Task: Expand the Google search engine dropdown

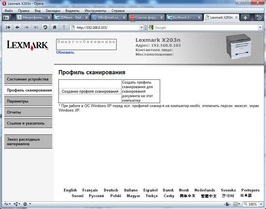Action: (260, 28)
